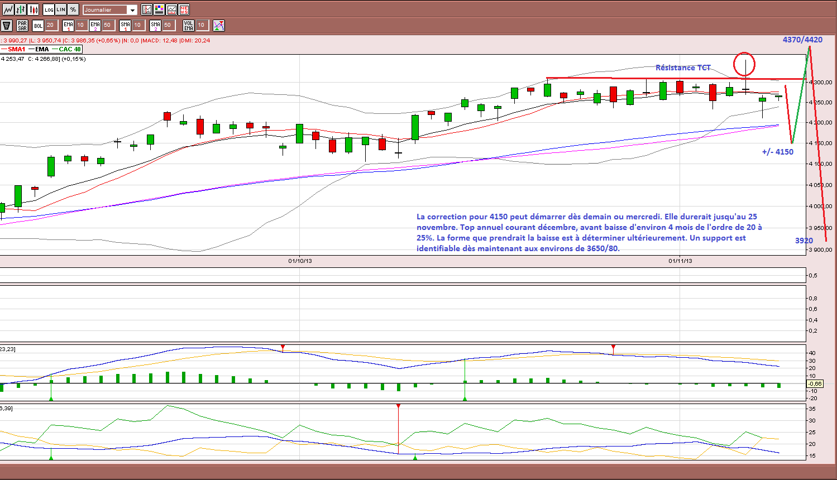The height and width of the screenshot is (480, 837).
Task: Toggle the percent scale button
Action: 73,9
